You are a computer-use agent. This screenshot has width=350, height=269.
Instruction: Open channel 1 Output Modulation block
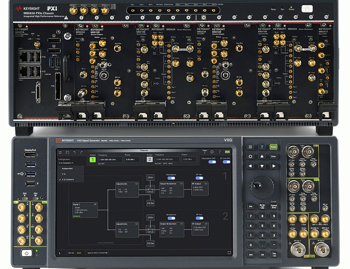click(171, 189)
